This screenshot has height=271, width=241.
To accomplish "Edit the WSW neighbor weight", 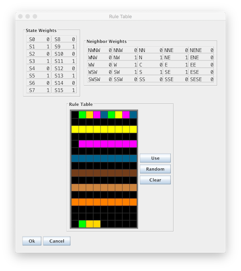I will click(x=100, y=72).
